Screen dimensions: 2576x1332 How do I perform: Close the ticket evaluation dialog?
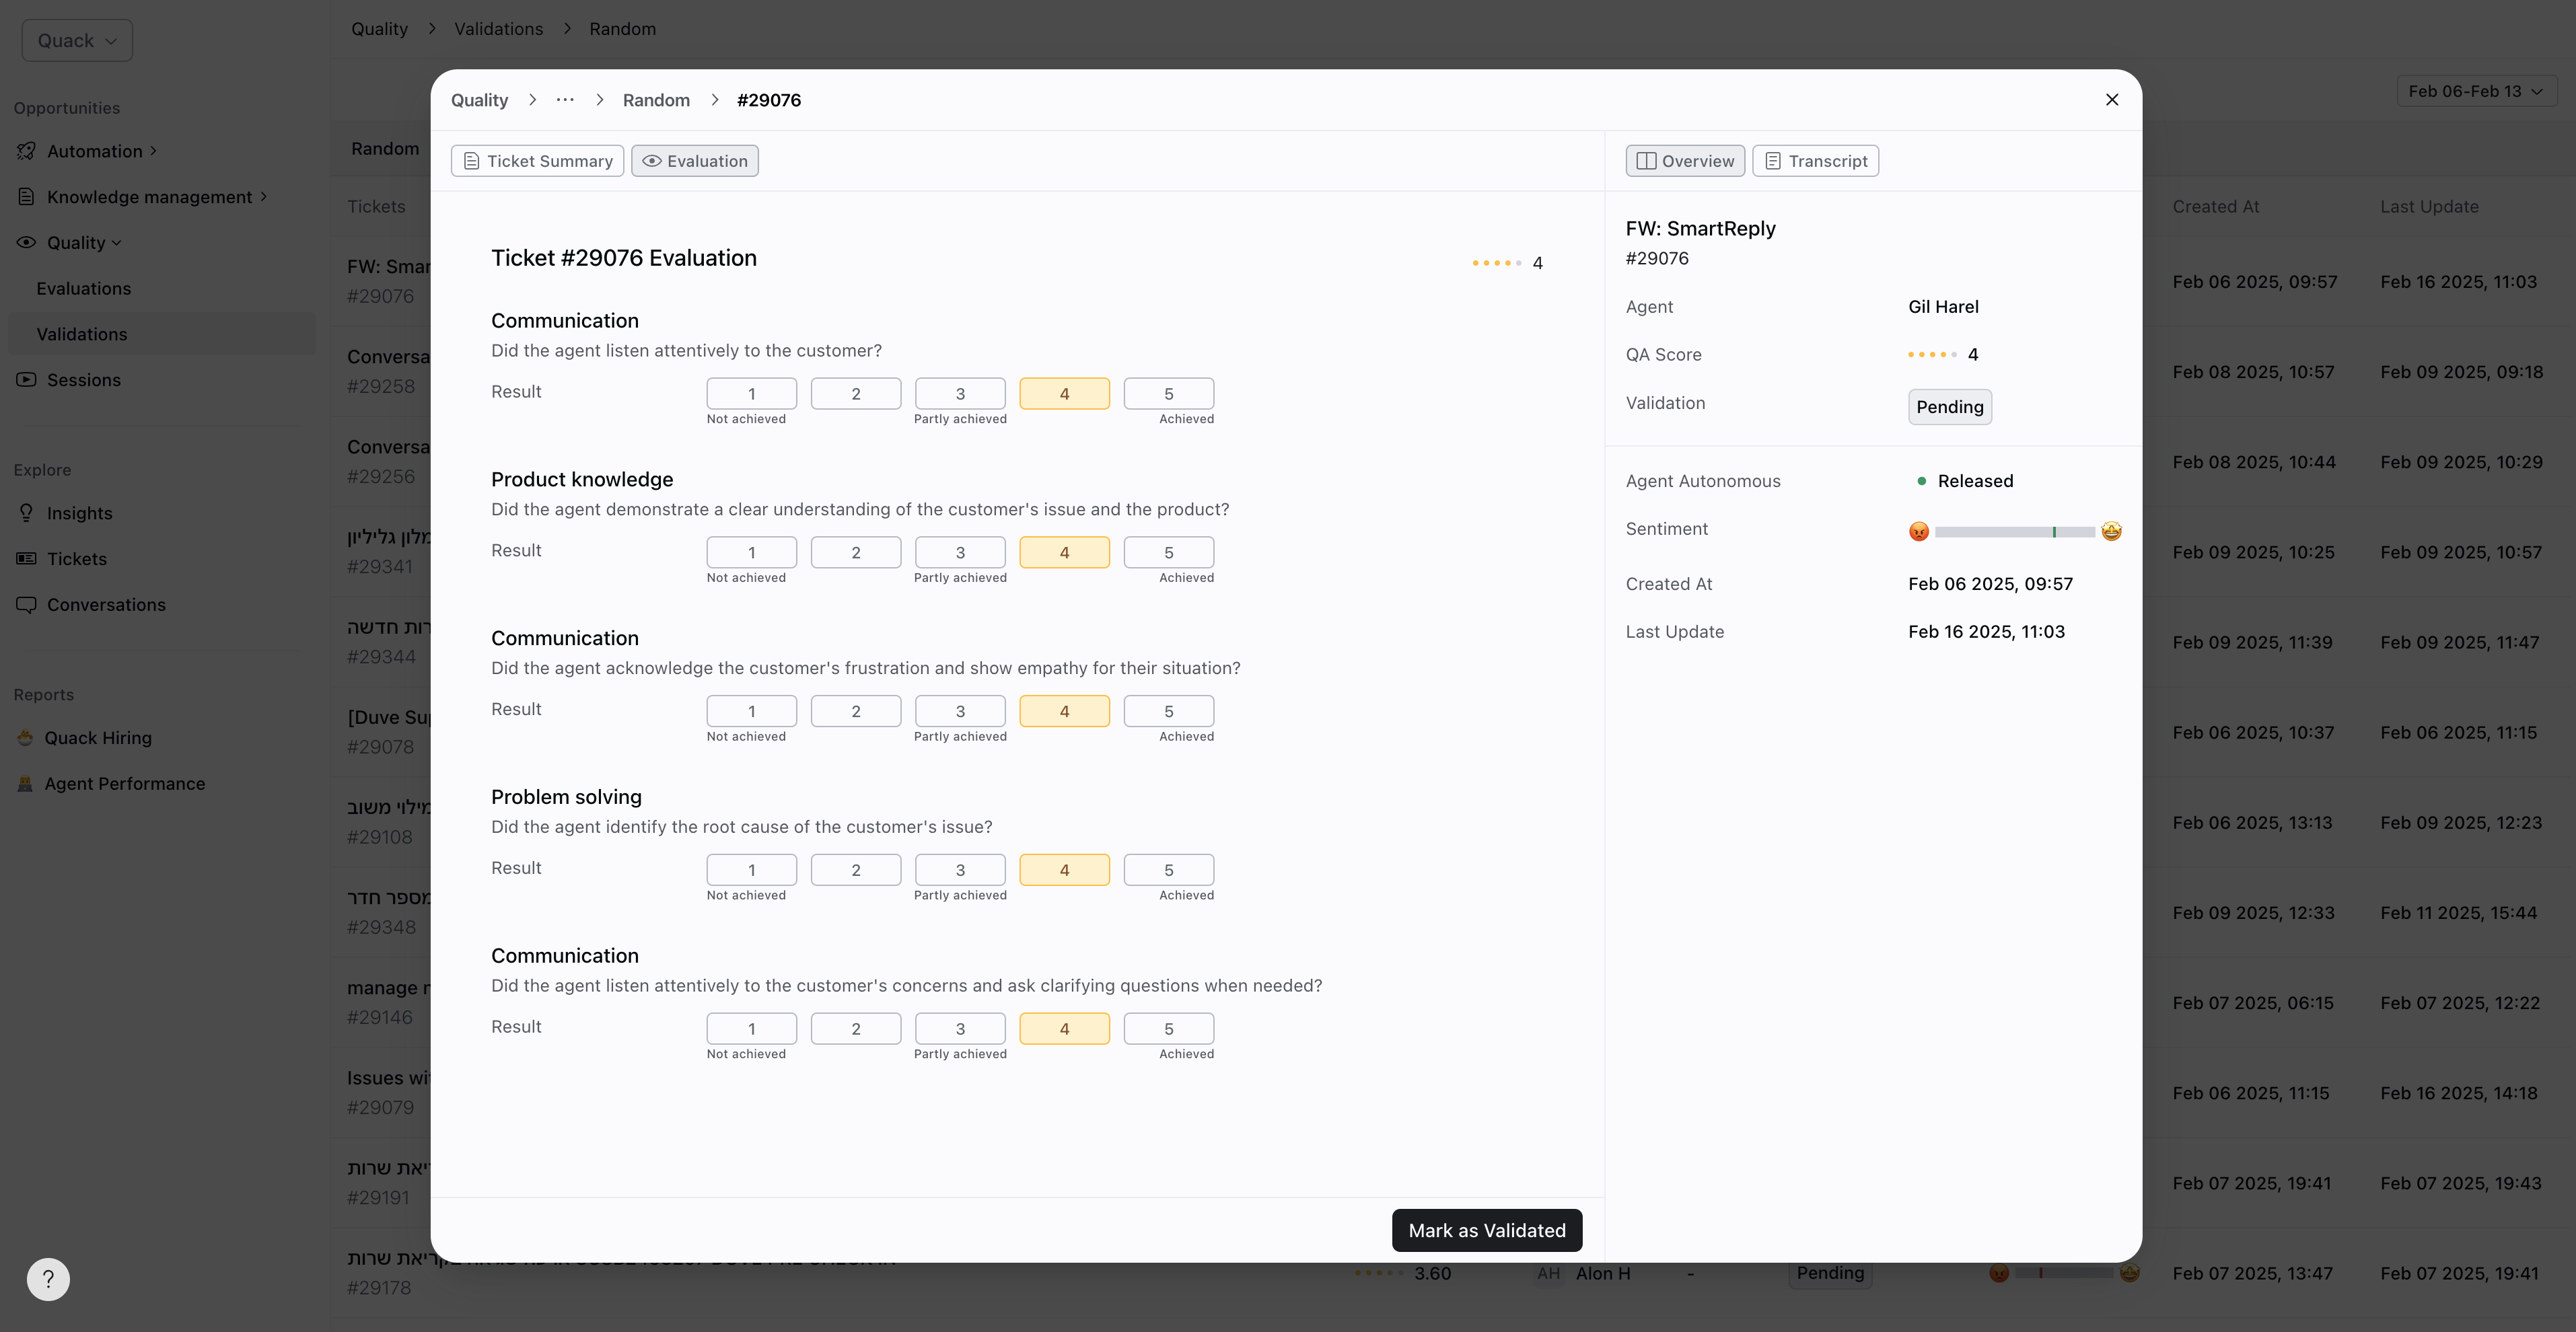[2111, 100]
